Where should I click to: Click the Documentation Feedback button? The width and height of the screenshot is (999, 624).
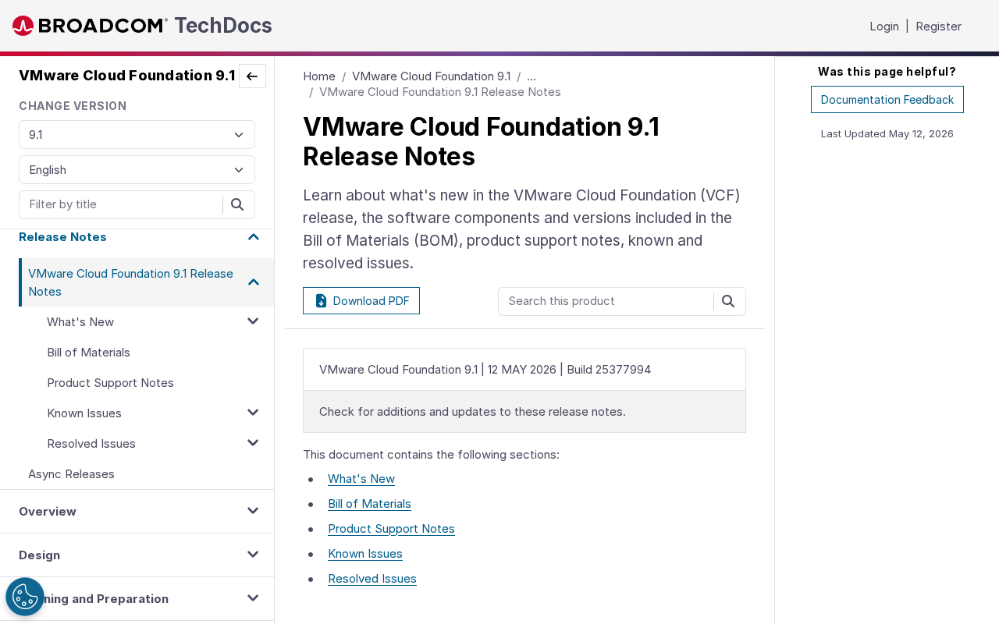coord(887,100)
